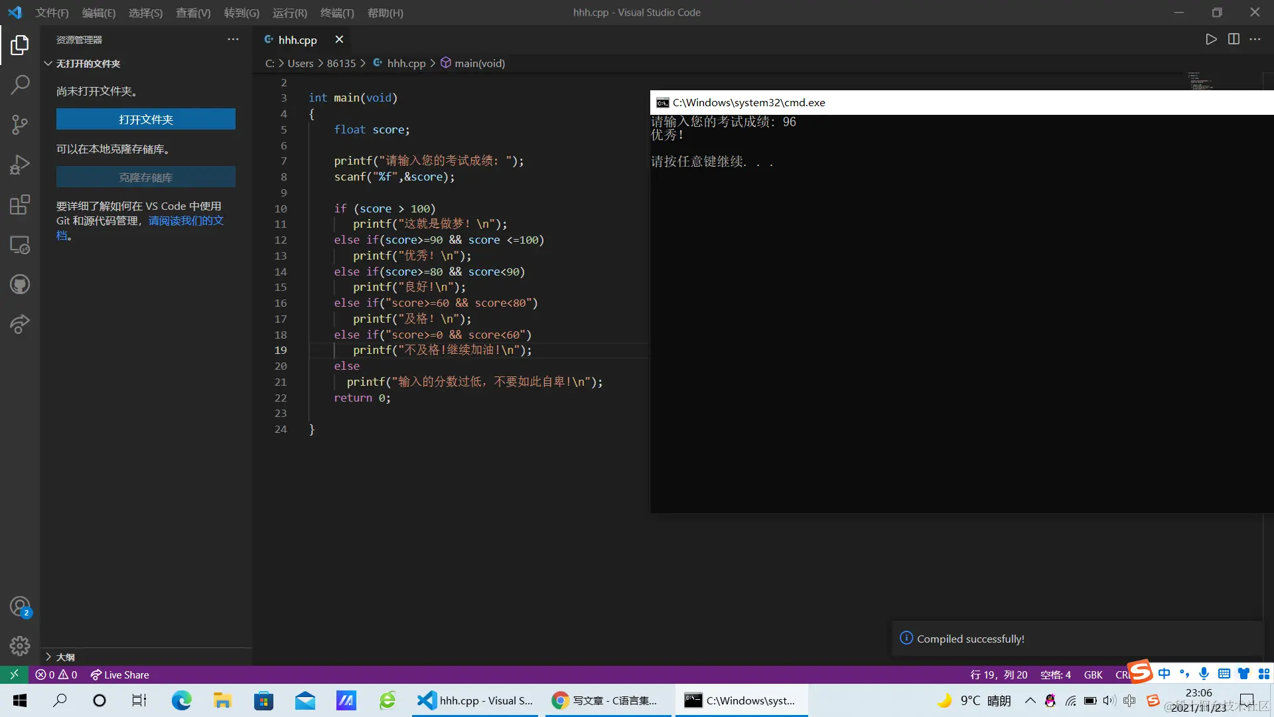This screenshot has height=717, width=1274.
Task: Switch to cmd.exe window in taskbar
Action: [741, 700]
